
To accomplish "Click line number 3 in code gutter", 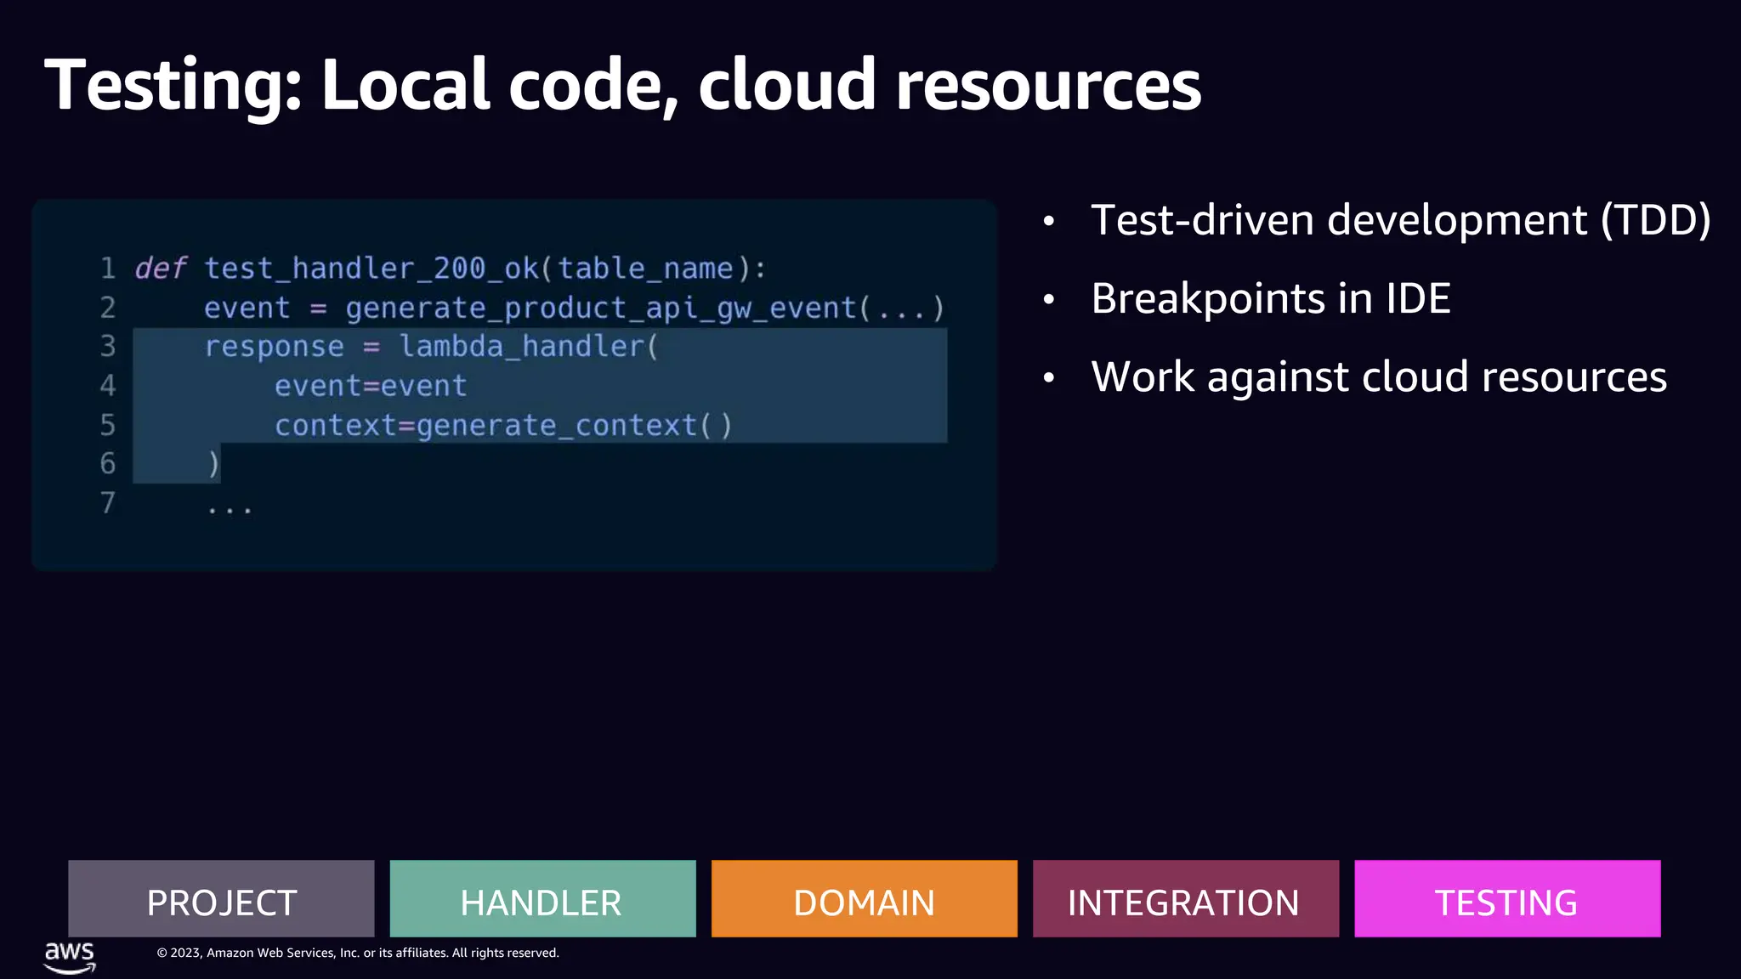I will point(108,347).
